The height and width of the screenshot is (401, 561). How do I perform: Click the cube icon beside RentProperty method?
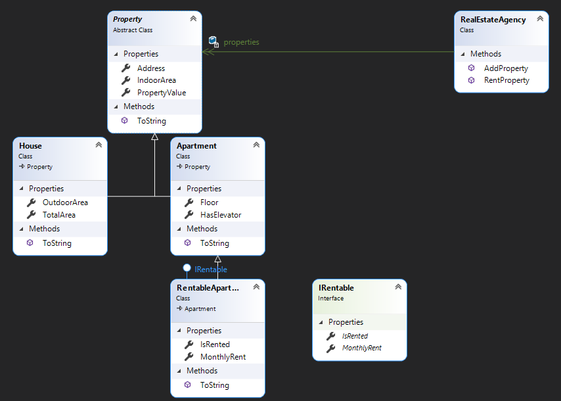click(471, 80)
